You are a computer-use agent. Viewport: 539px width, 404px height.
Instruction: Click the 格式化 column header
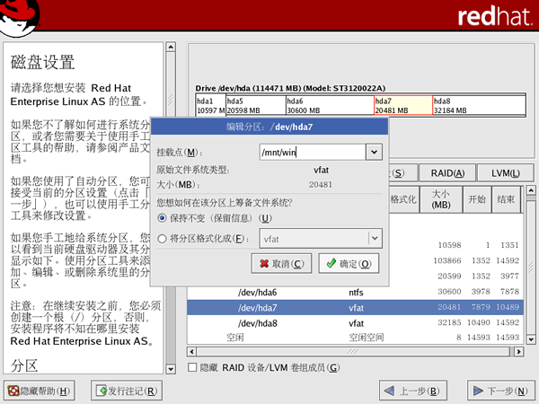404,199
